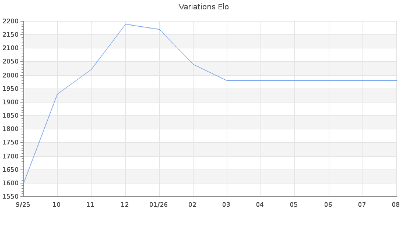Click the 12 x-axis label

(125, 205)
